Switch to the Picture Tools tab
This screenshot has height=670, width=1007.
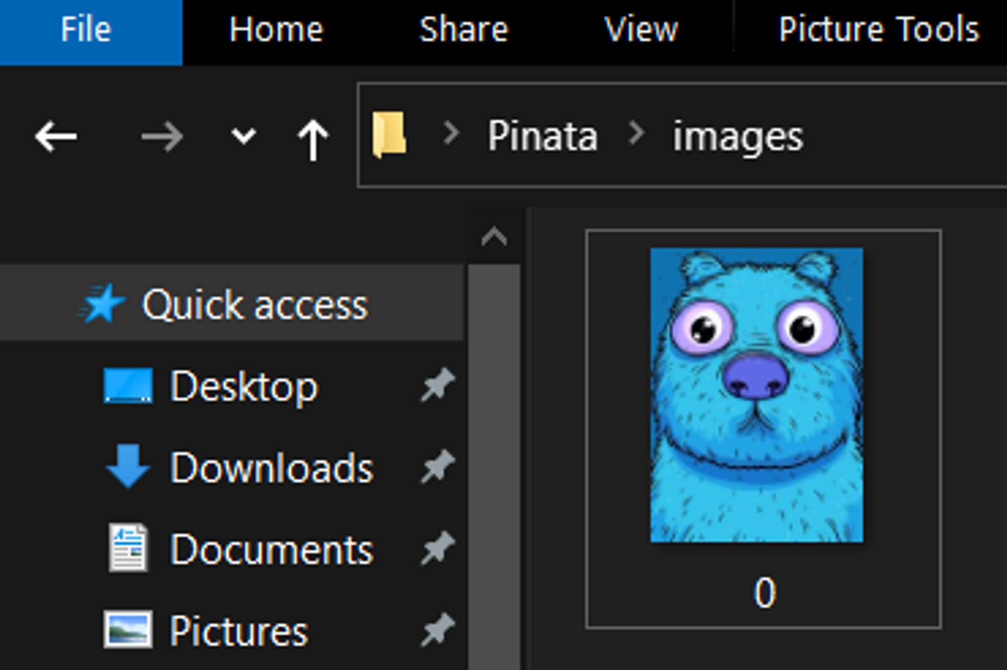[x=879, y=29]
